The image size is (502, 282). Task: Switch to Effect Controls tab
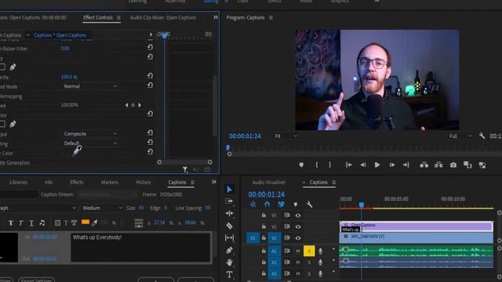pos(98,17)
